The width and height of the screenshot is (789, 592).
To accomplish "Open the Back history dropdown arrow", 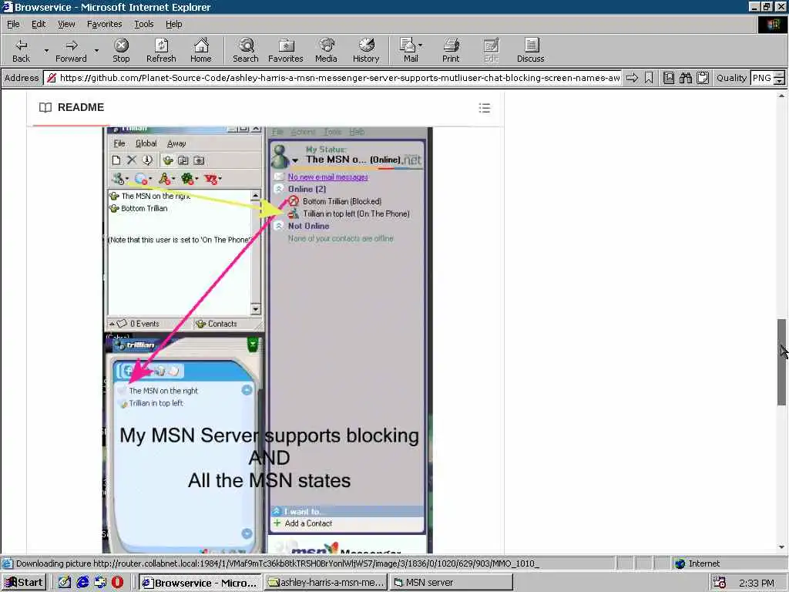I will tap(46, 50).
